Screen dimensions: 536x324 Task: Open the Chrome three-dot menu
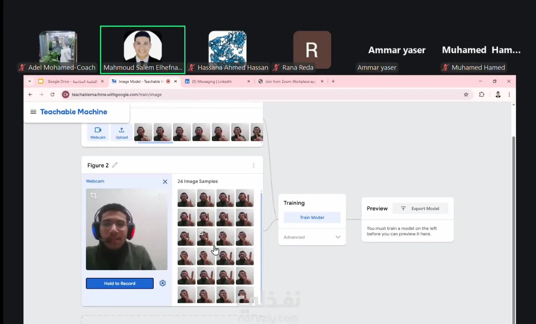(x=509, y=94)
